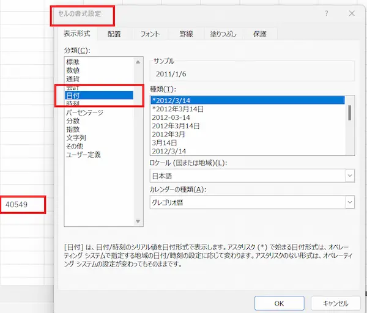Open the フォント tab

click(150, 34)
